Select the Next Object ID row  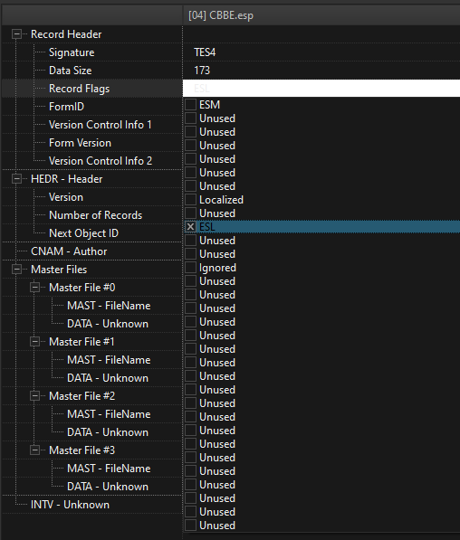tap(92, 233)
